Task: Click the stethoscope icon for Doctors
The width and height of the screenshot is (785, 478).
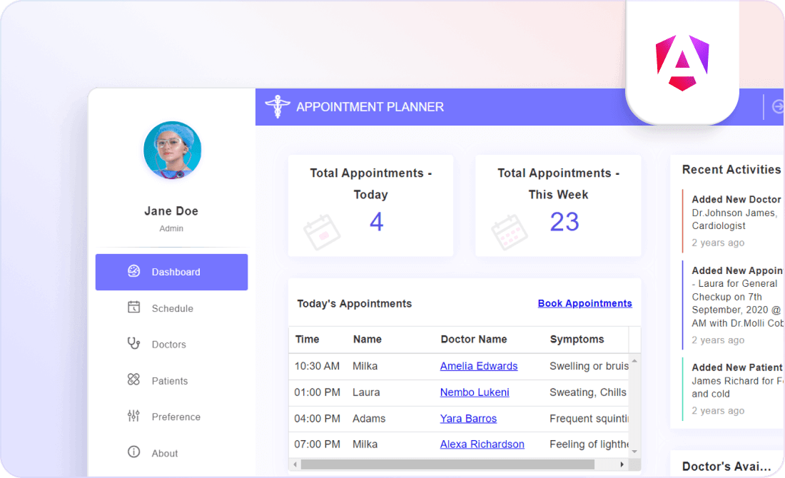Action: (x=134, y=344)
